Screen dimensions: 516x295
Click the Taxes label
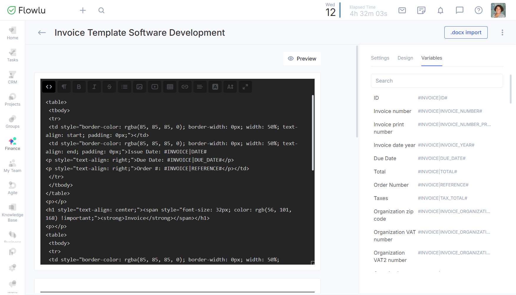point(381,198)
